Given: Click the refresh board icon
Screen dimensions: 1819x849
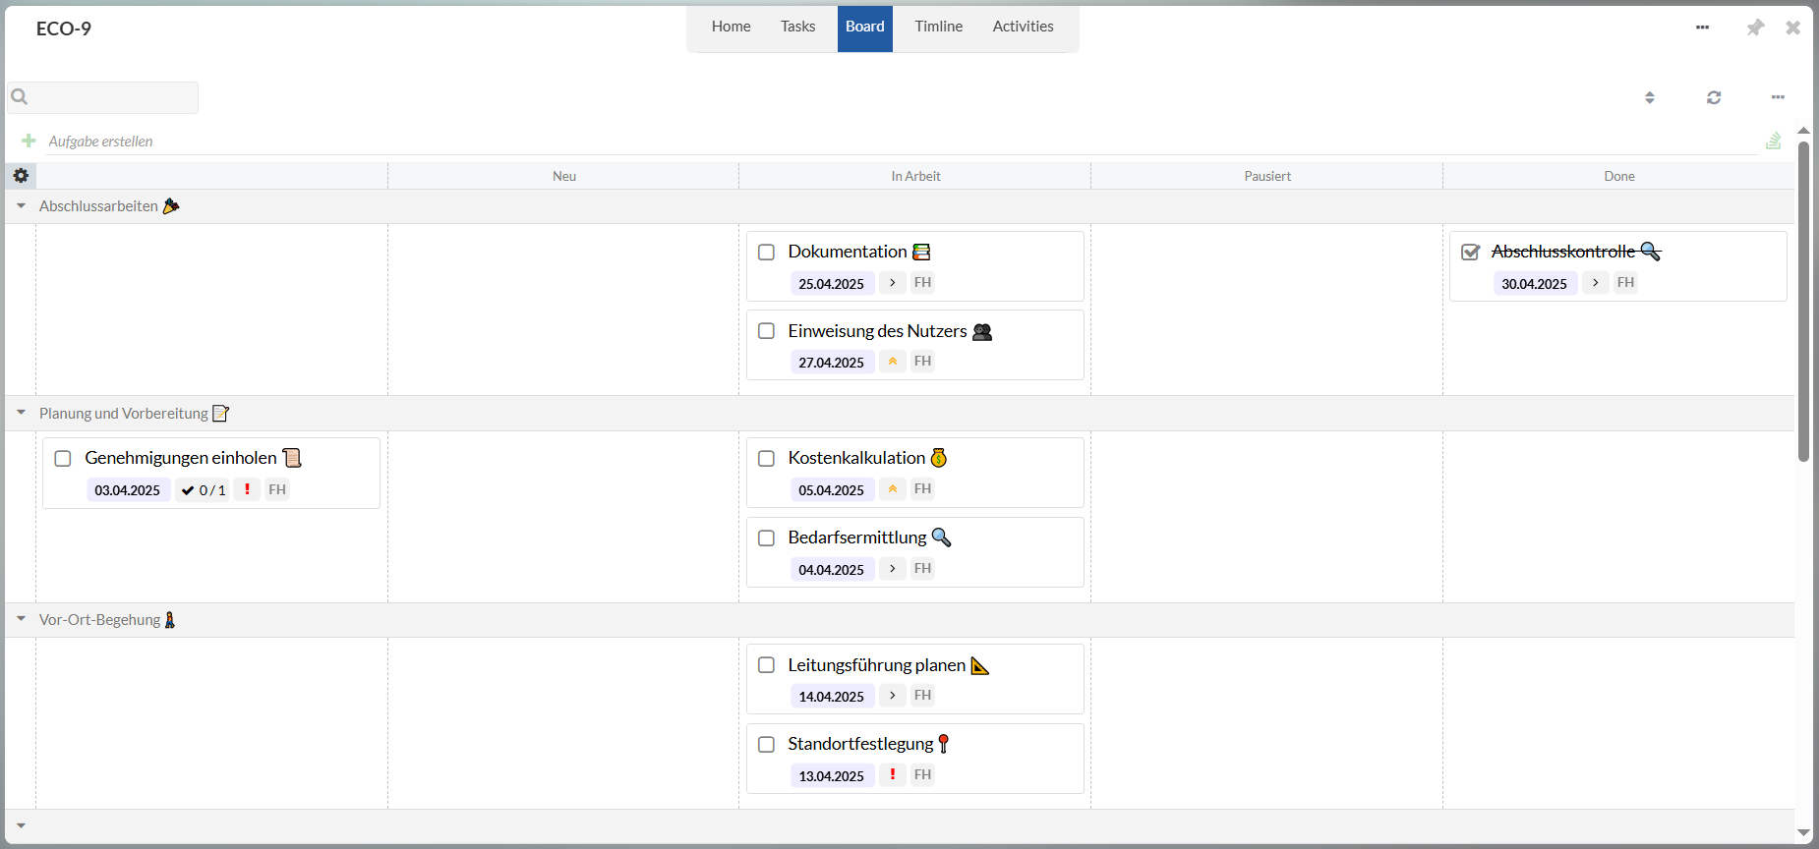Looking at the screenshot, I should pos(1714,97).
